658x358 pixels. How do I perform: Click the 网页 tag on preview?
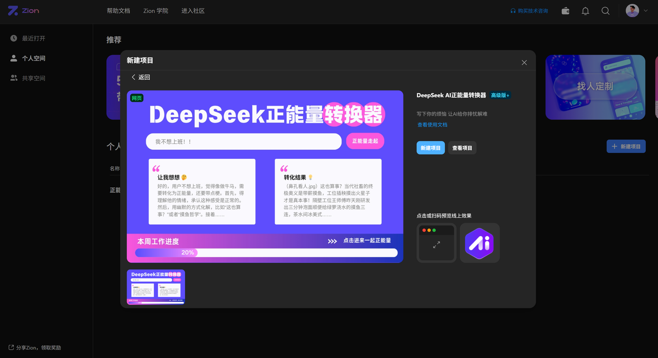click(137, 98)
